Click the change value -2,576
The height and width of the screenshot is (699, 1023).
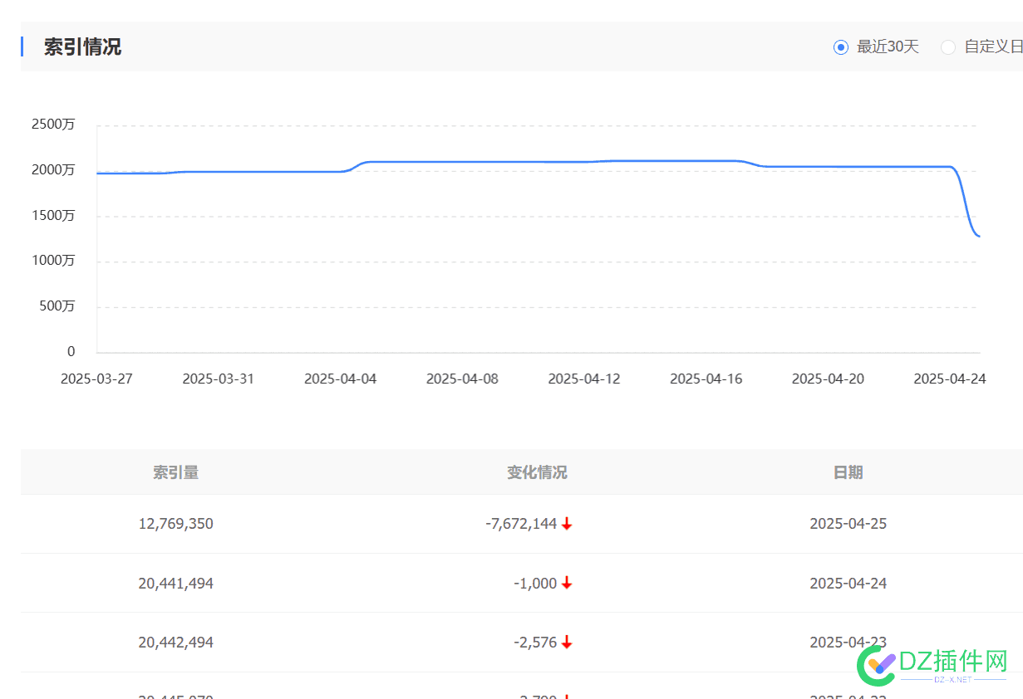pos(535,643)
